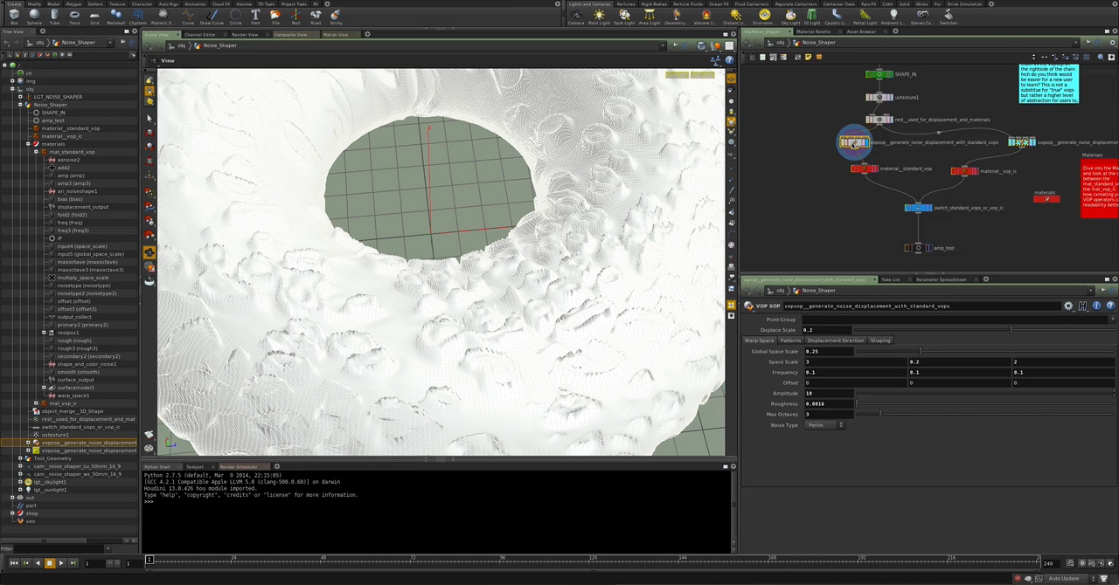Add a Point Light from shelf
Image resolution: width=1119 pixels, height=585 pixels.
tap(599, 17)
